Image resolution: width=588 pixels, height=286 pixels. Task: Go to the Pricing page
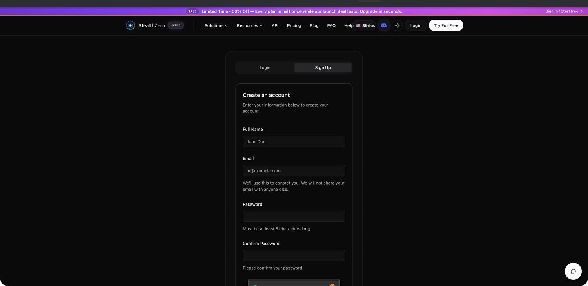(294, 25)
